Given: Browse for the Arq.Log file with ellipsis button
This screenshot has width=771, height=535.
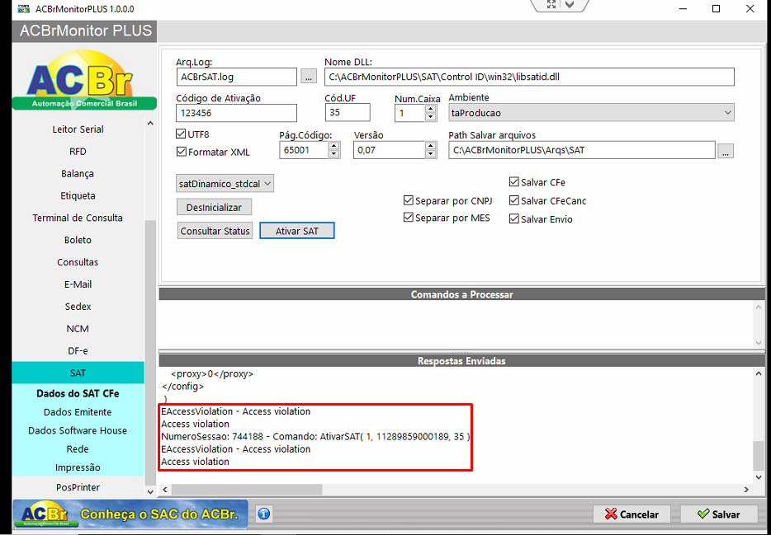Looking at the screenshot, I should (309, 77).
